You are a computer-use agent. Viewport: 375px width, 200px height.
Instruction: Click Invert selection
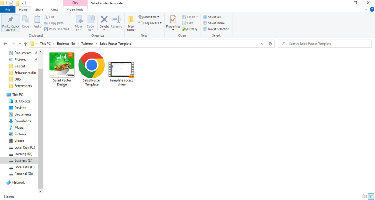pos(216,29)
